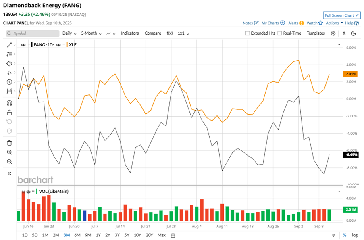Zoom in on the chart
The height and width of the screenshot is (240, 364).
(9, 152)
